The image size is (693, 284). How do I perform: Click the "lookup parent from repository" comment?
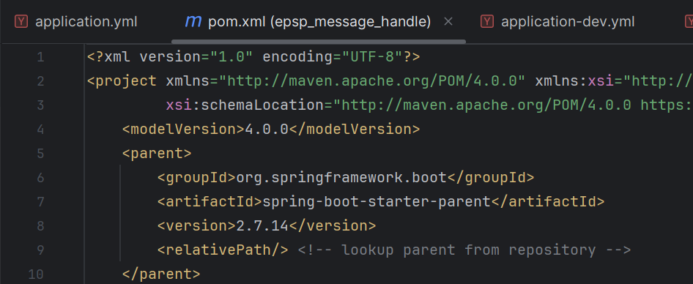(464, 250)
